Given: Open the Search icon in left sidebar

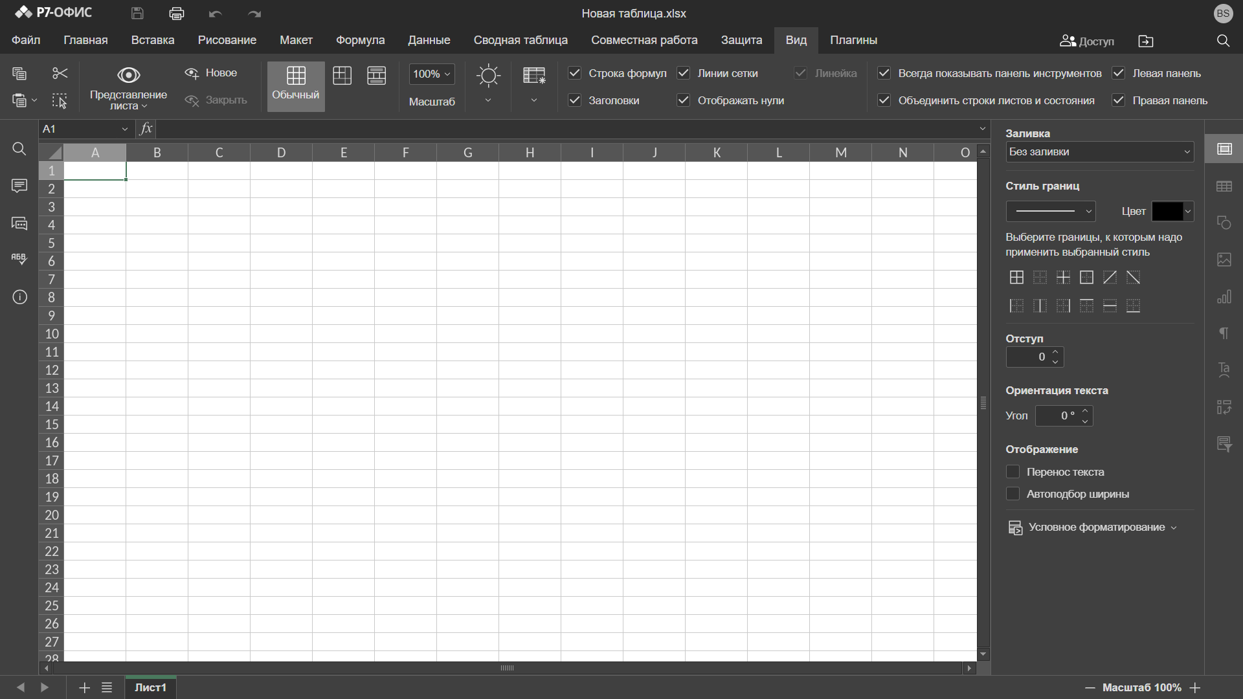Looking at the screenshot, I should pyautogui.click(x=19, y=150).
